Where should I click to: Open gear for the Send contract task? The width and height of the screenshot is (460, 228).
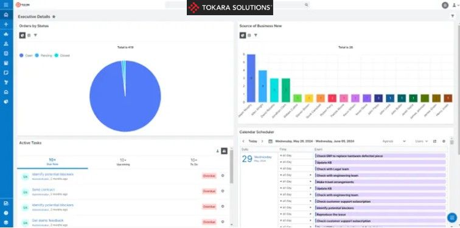(223, 191)
